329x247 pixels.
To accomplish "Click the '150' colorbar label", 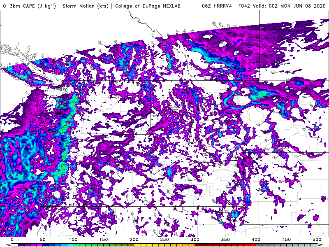I will (104, 240).
